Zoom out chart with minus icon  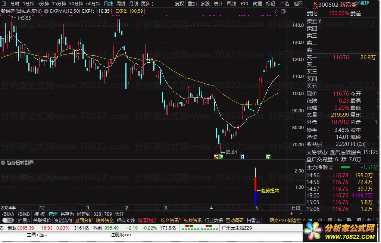(300, 214)
